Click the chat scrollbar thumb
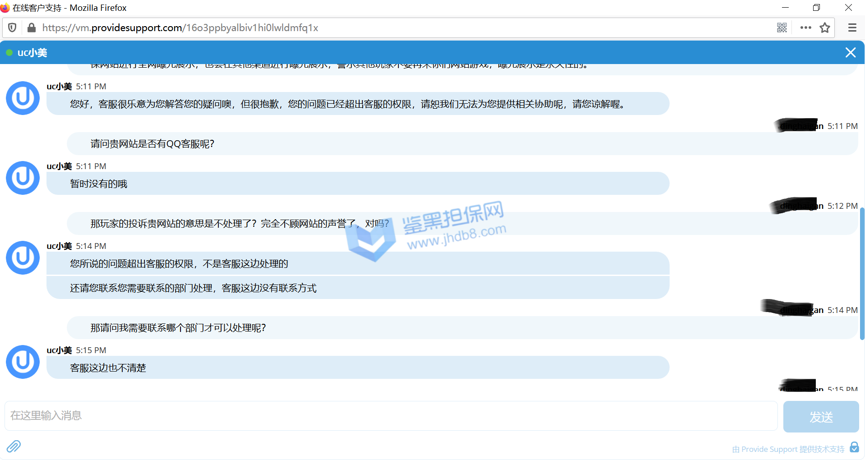The width and height of the screenshot is (865, 460). [x=862, y=273]
